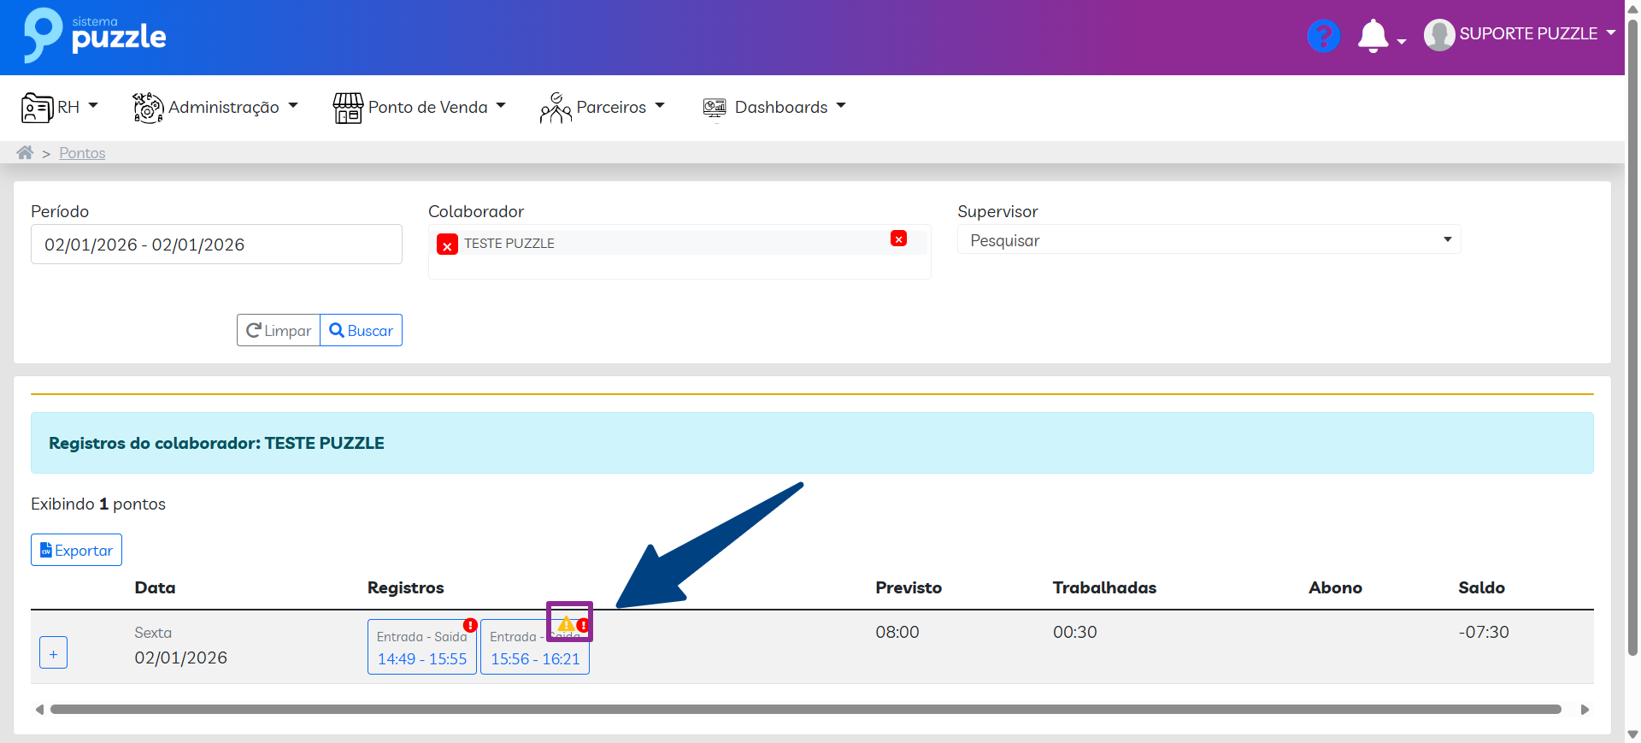
Task: Open the blue help question mark icon
Action: tap(1323, 36)
